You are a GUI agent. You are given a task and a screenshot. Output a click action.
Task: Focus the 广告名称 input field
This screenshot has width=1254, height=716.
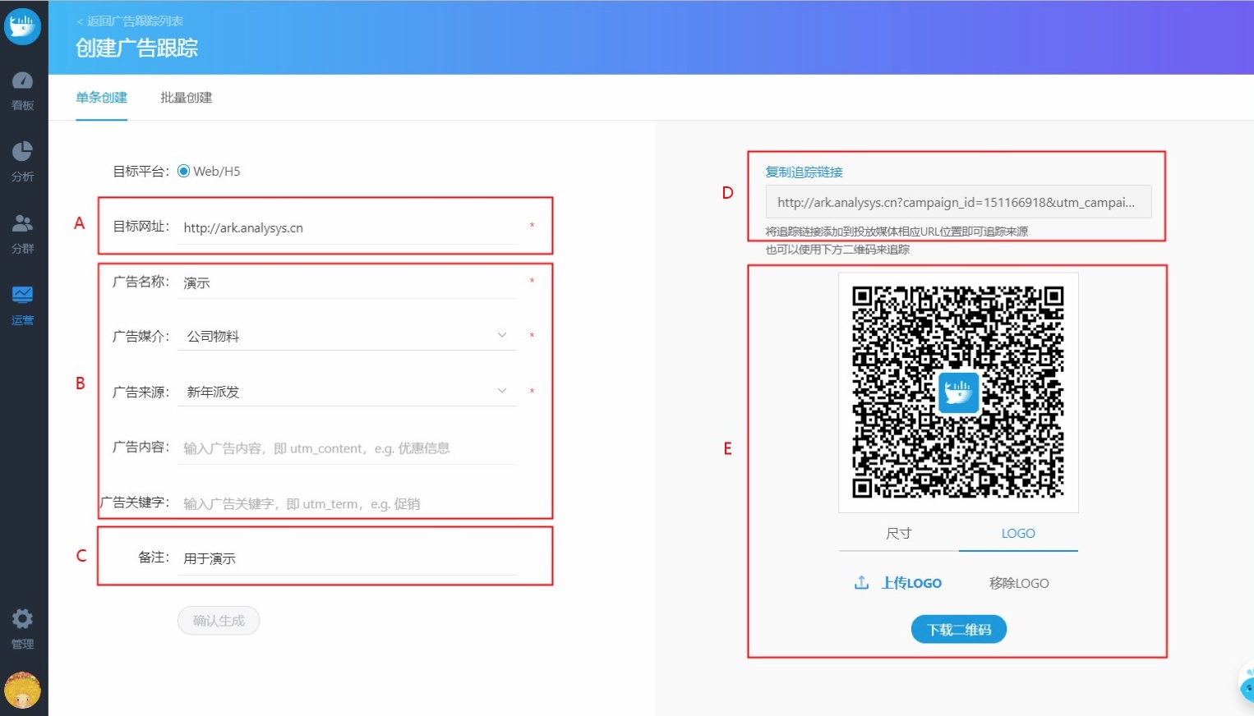click(x=348, y=282)
